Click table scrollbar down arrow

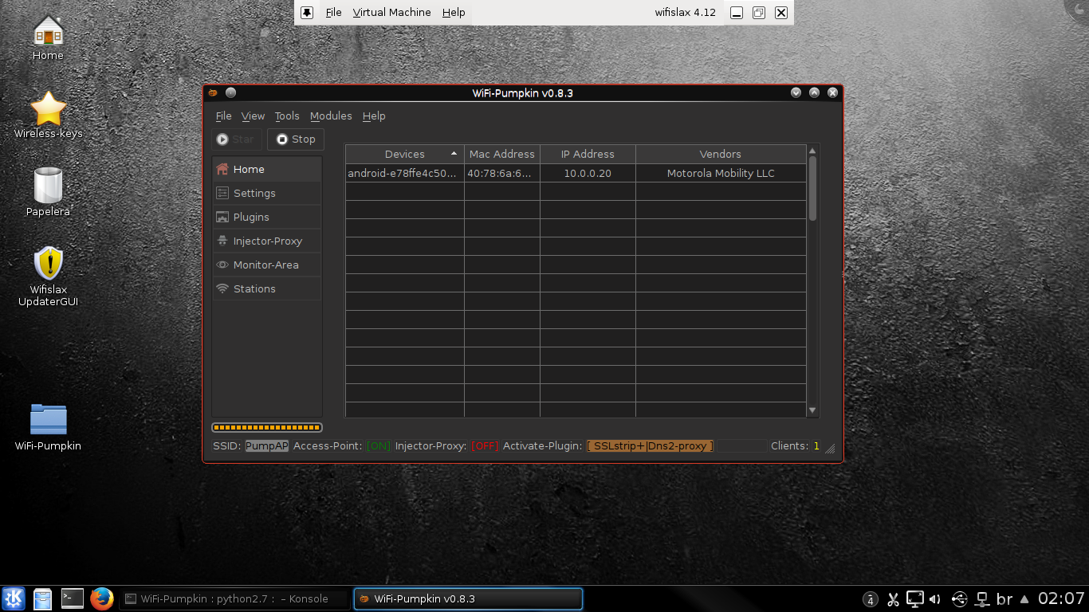coord(812,410)
